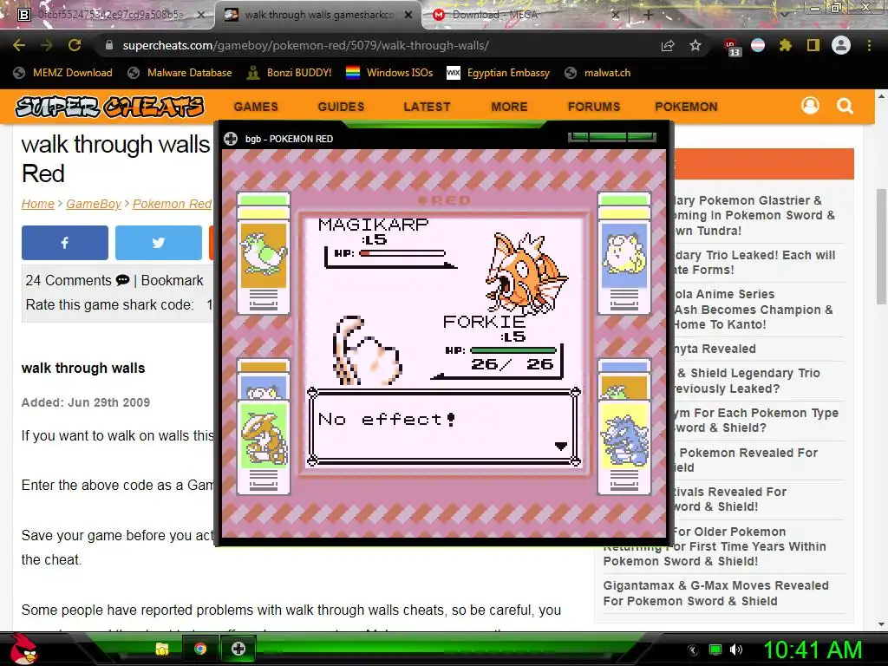Viewport: 888px width, 666px height.
Task: Open File Explorer from taskbar
Action: point(162,649)
